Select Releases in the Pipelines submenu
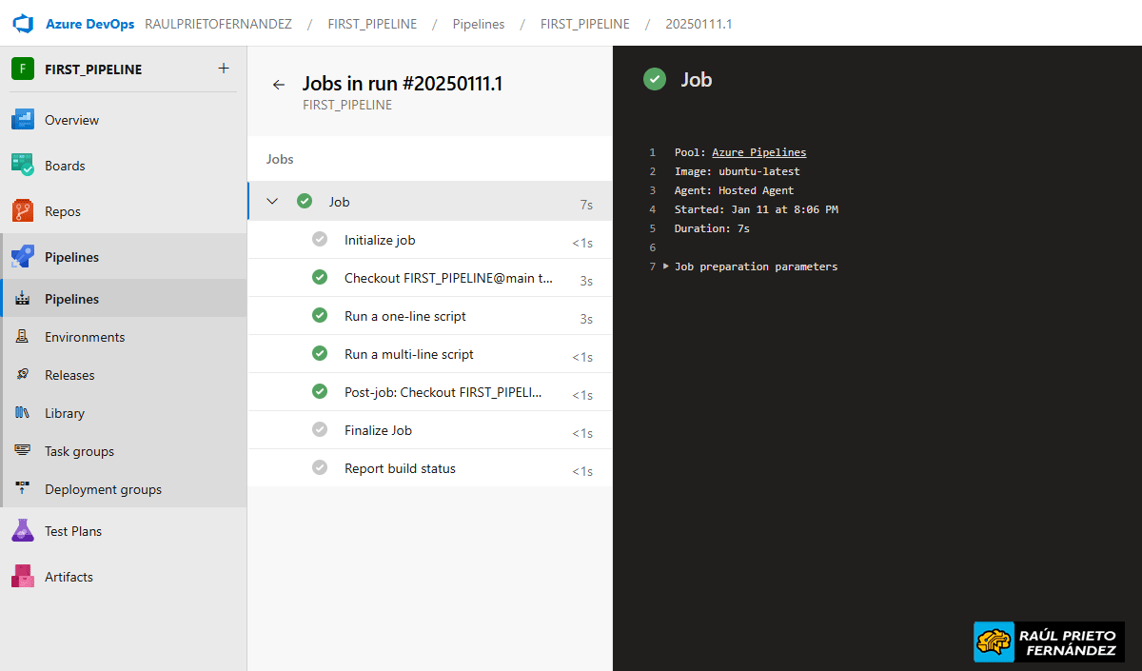This screenshot has width=1142, height=671. pyautogui.click(x=69, y=375)
